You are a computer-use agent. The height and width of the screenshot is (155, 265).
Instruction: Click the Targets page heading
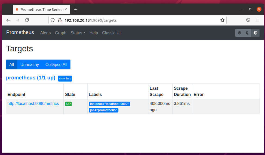pyautogui.click(x=19, y=49)
